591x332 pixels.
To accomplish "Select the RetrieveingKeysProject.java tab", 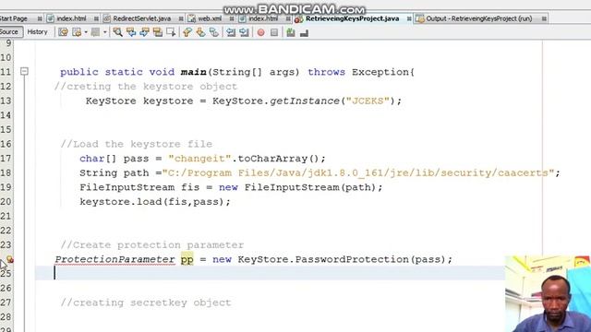I will click(352, 18).
